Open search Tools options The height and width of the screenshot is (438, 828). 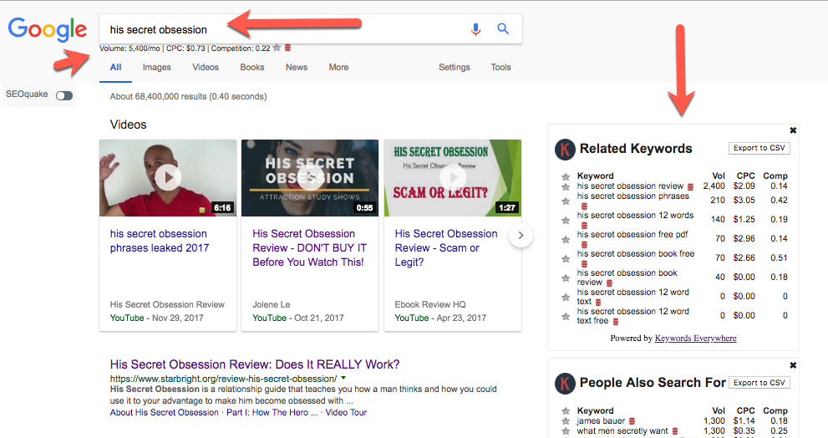(500, 67)
